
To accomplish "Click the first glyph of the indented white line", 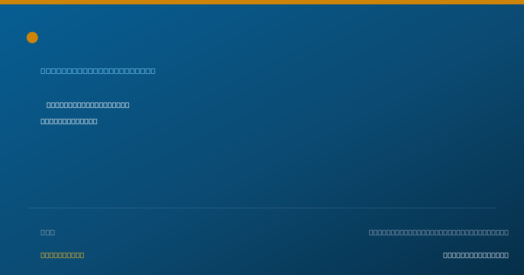I will tap(49, 105).
